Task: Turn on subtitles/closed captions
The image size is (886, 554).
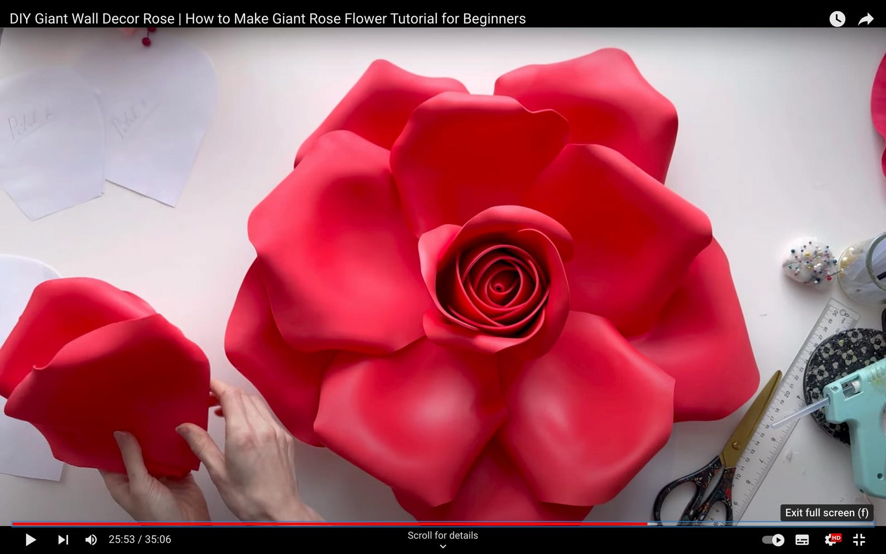Action: click(802, 539)
